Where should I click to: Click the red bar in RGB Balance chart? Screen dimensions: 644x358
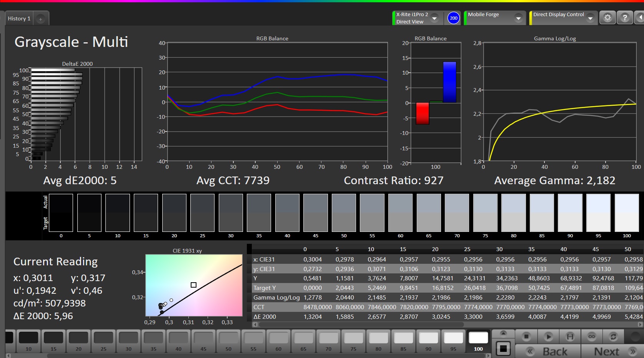pyautogui.click(x=422, y=113)
